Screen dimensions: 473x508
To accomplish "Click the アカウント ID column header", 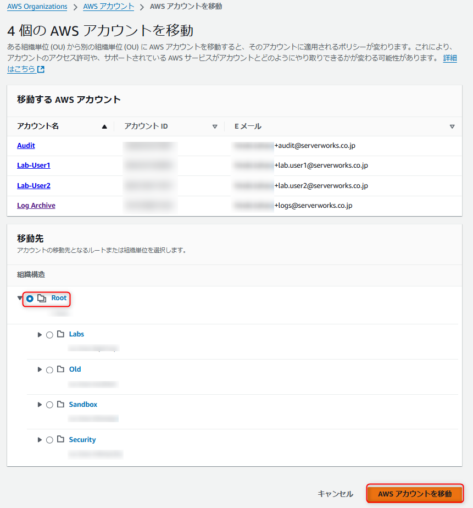I will 146,126.
